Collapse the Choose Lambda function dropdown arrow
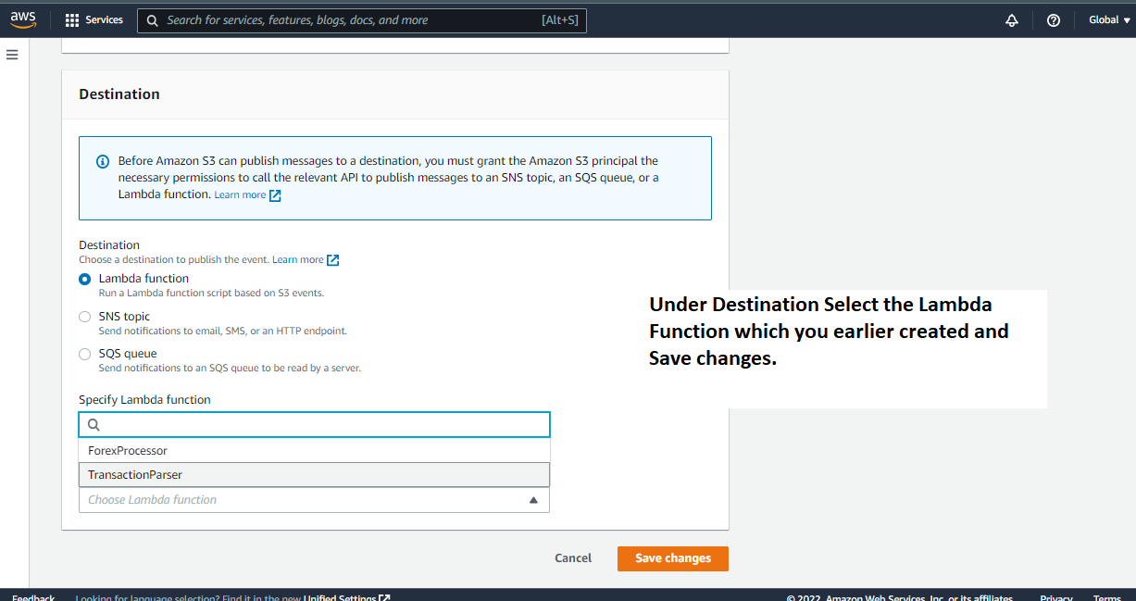The image size is (1136, 601). click(533, 500)
